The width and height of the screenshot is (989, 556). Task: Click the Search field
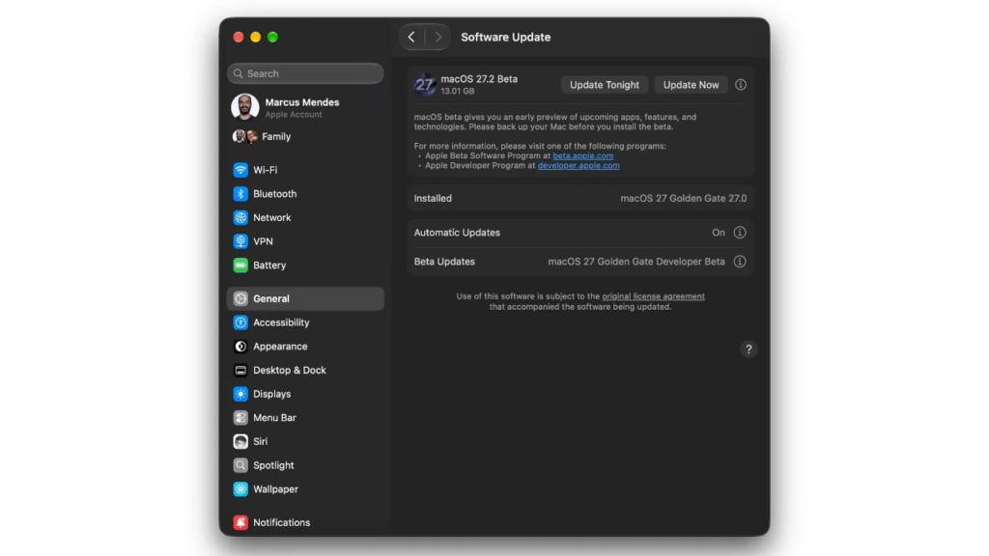[305, 73]
